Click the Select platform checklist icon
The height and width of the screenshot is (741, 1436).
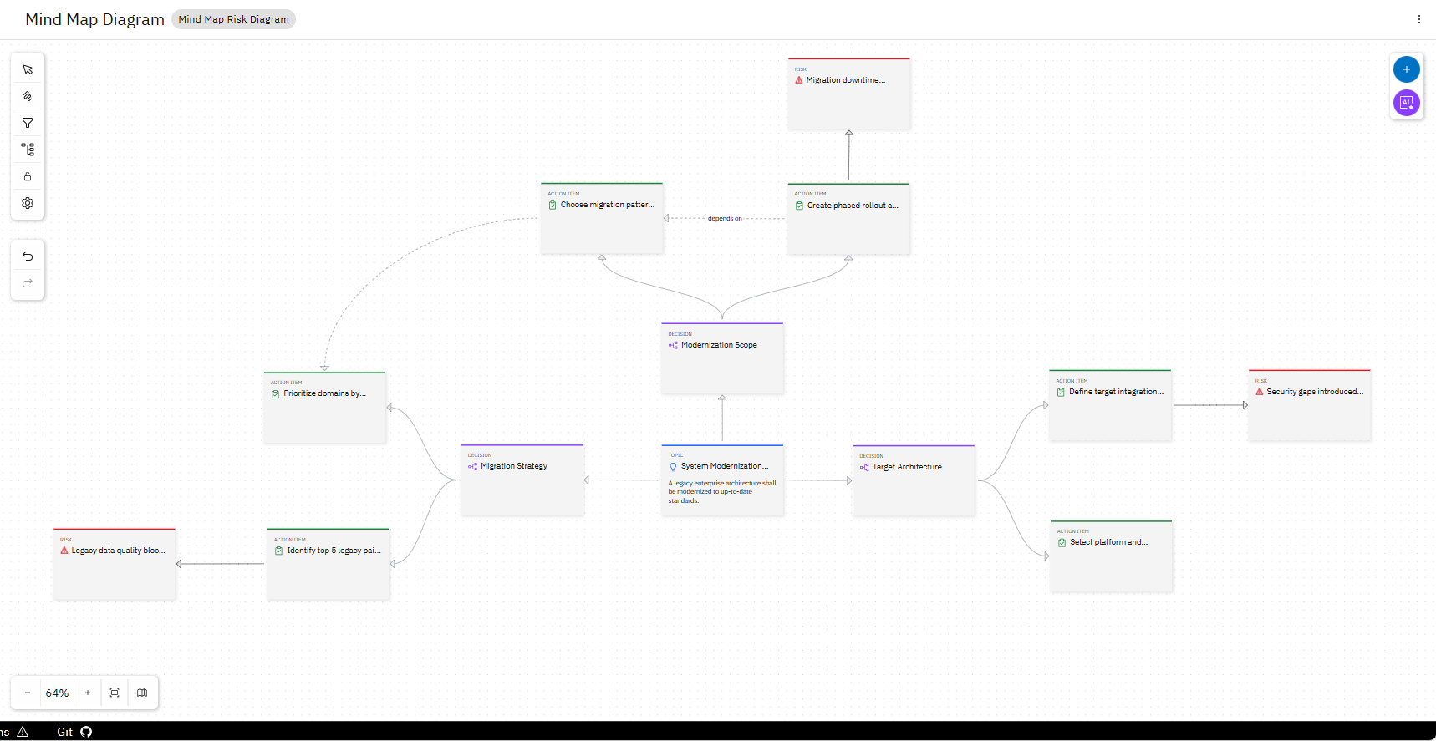[x=1062, y=543]
